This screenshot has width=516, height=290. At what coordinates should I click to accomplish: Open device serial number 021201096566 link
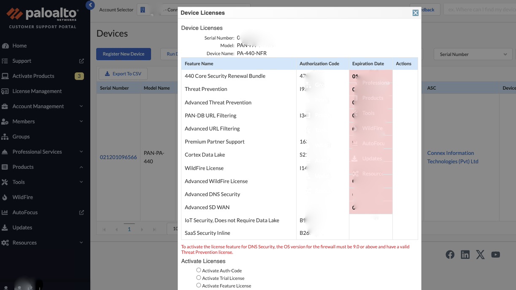(x=118, y=157)
